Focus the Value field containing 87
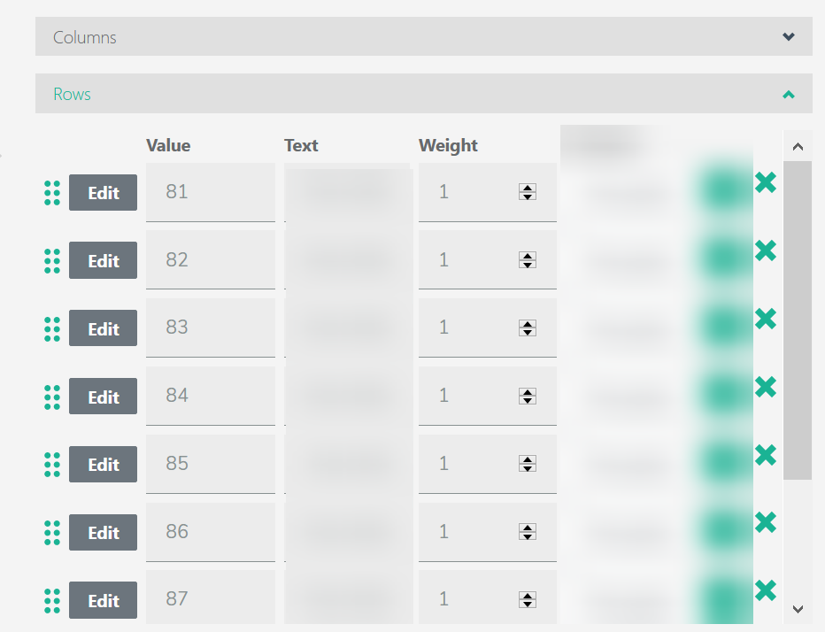825x632 pixels. pyautogui.click(x=211, y=597)
